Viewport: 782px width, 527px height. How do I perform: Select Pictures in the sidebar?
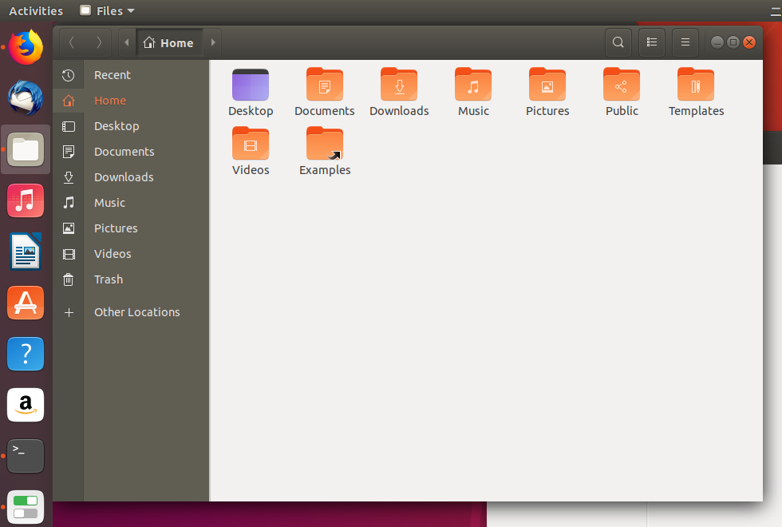pyautogui.click(x=131, y=228)
